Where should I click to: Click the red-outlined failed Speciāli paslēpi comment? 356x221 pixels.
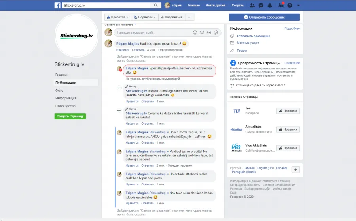[169, 70]
